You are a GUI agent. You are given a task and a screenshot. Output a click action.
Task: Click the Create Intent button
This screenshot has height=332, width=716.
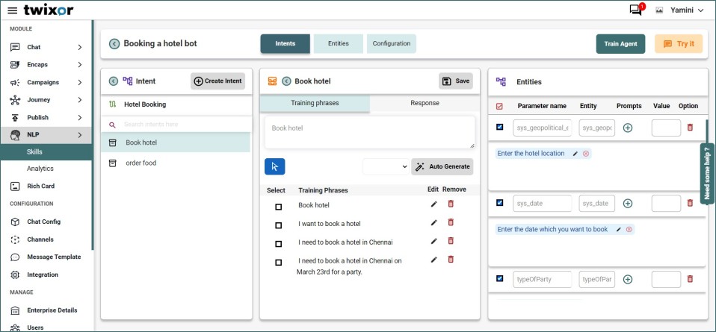[217, 81]
